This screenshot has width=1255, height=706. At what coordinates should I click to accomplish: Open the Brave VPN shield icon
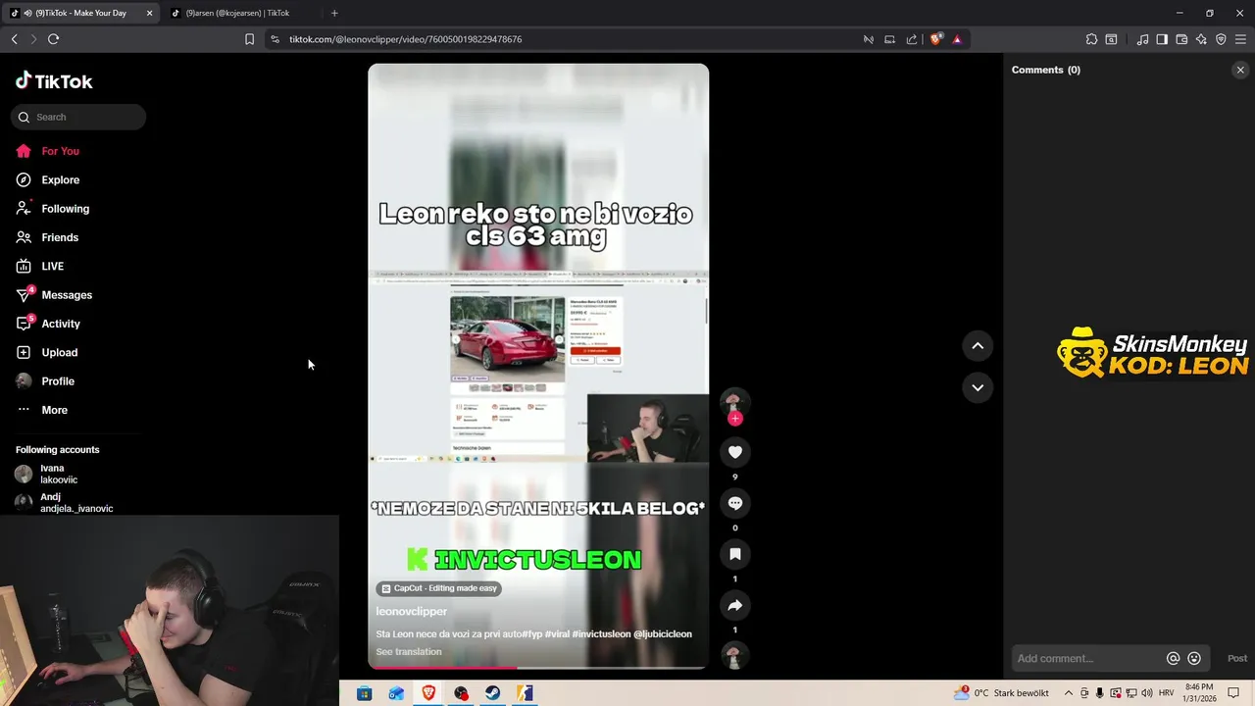point(1221,39)
